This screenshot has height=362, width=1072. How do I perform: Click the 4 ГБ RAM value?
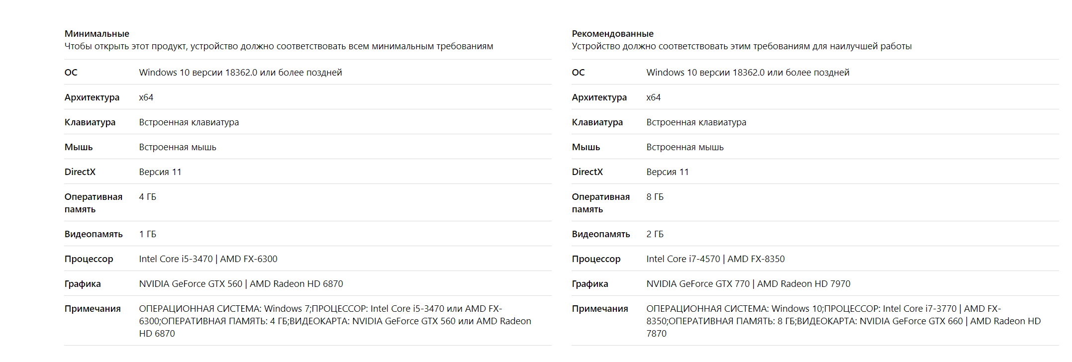(x=148, y=197)
